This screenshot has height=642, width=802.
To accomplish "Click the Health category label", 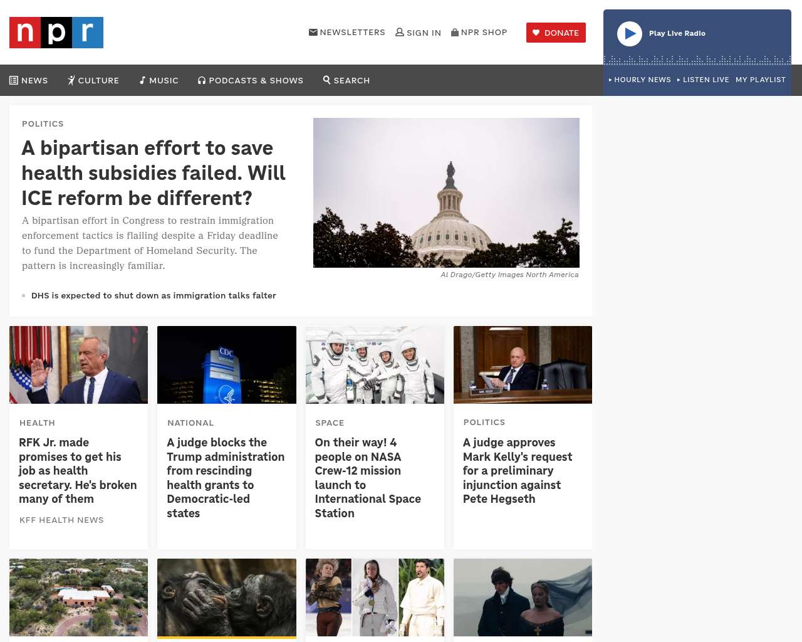I will click(37, 423).
